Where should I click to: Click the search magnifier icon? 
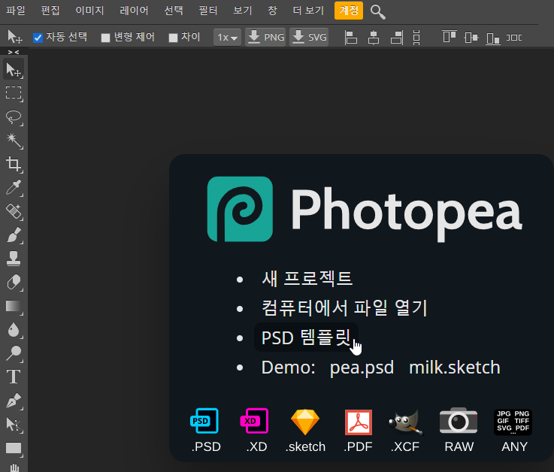[377, 12]
